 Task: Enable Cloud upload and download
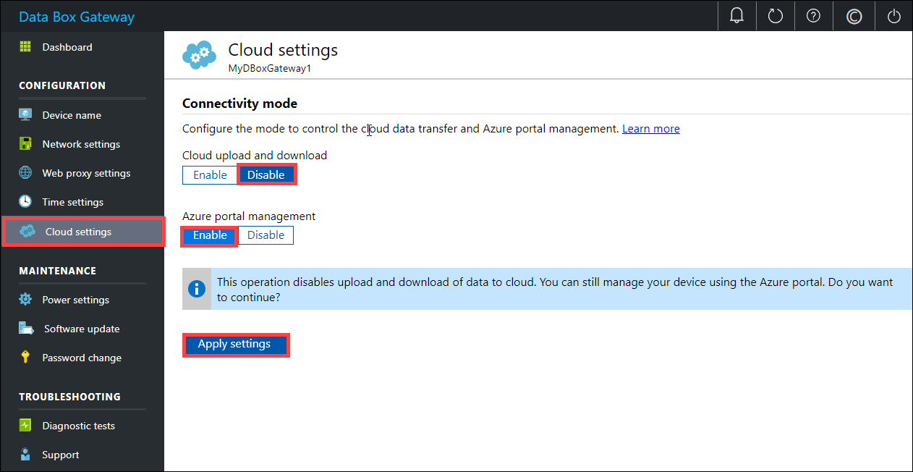tap(210, 175)
